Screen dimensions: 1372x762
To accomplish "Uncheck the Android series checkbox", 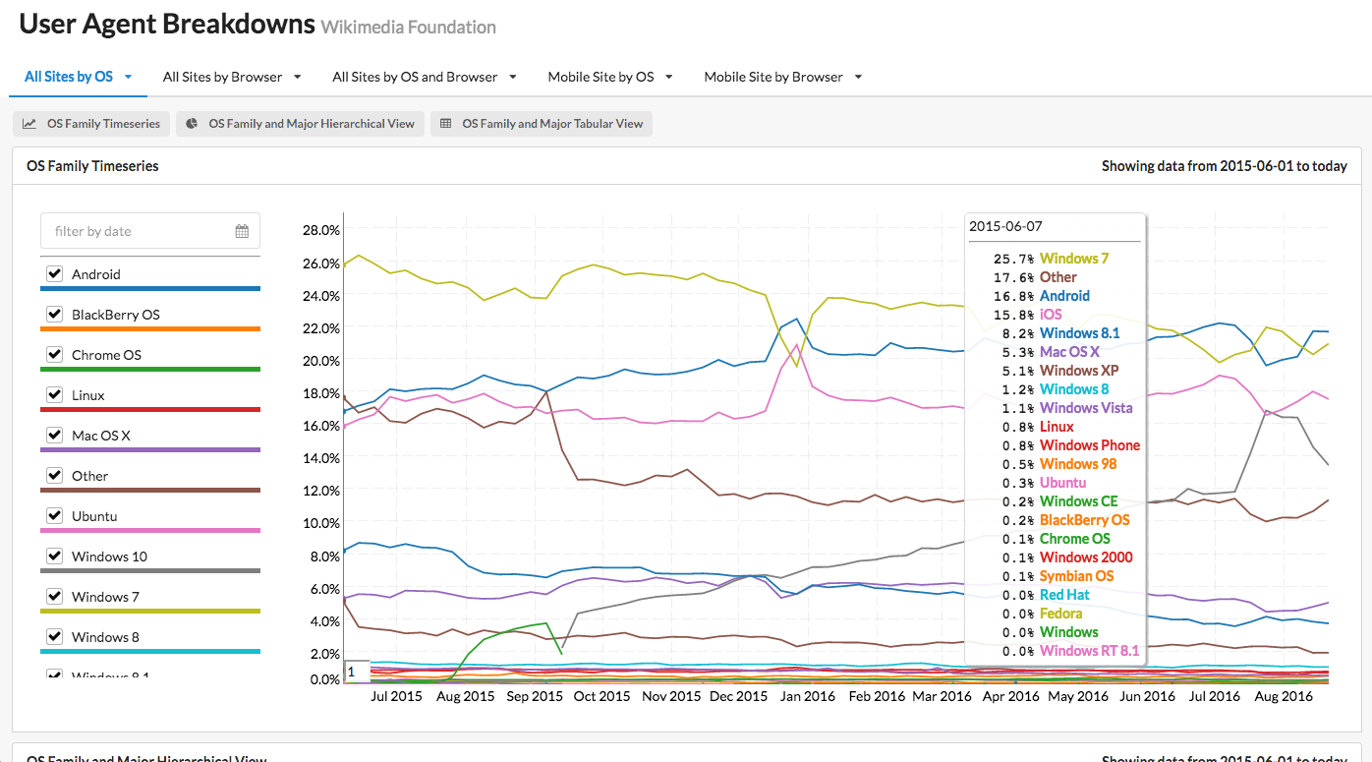I will pos(54,272).
